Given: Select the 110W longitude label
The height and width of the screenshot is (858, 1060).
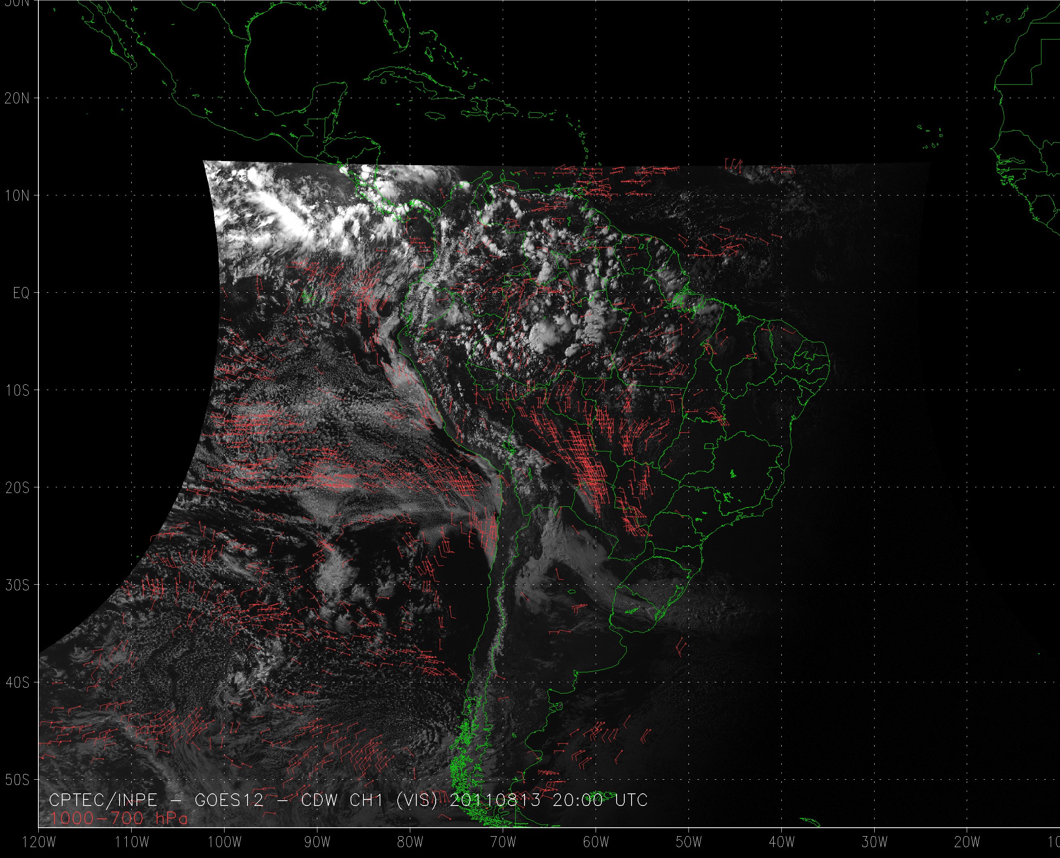Looking at the screenshot, I should pyautogui.click(x=132, y=842).
